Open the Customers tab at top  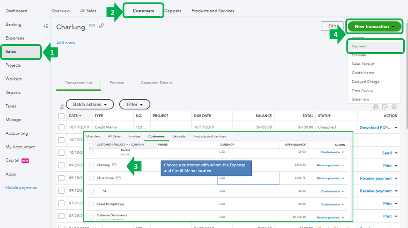coord(143,11)
